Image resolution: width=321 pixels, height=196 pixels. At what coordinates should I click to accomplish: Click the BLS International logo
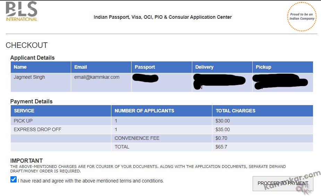pyautogui.click(x=22, y=11)
